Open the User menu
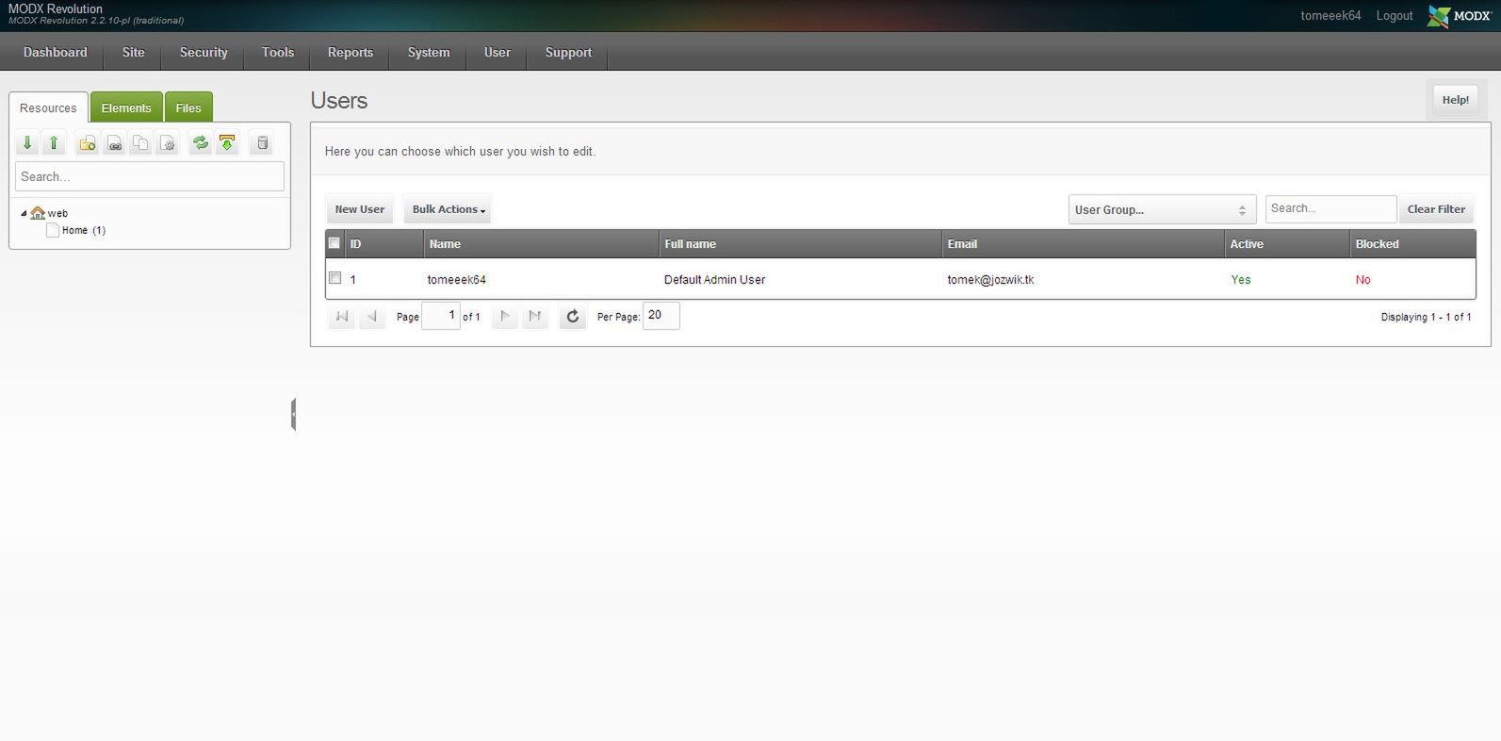Viewport: 1501px width, 741px height. click(x=497, y=52)
